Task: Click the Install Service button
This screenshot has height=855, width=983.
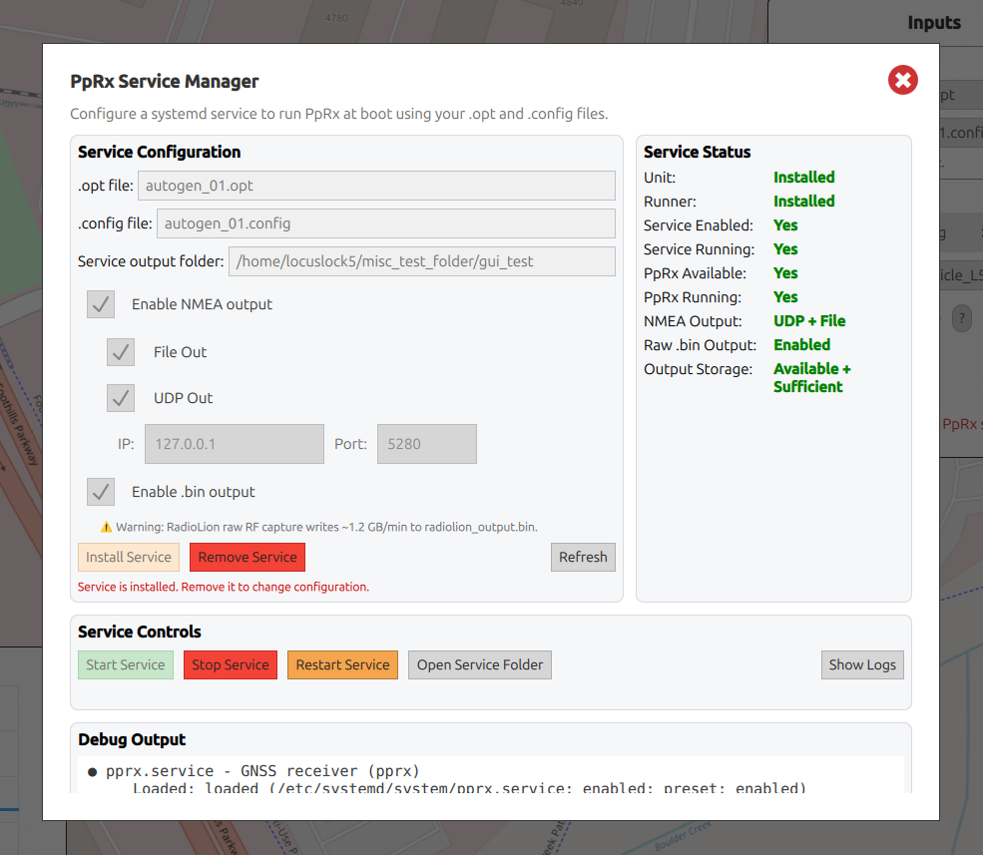Action: pyautogui.click(x=129, y=558)
